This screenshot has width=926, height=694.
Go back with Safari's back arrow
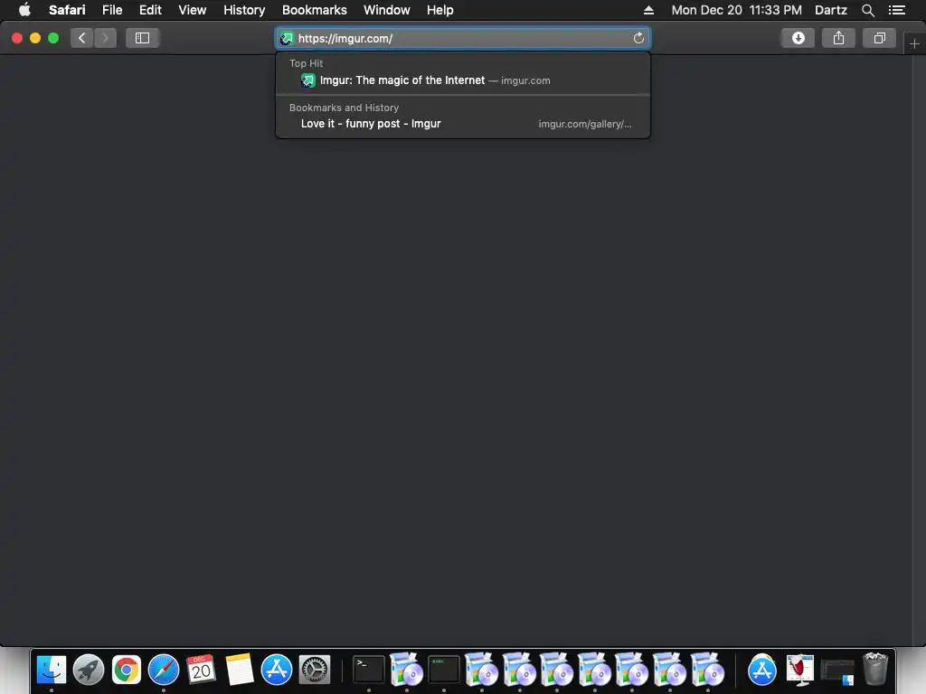(82, 38)
